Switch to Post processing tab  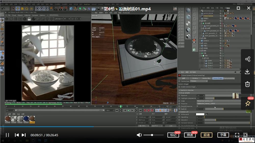point(229,78)
